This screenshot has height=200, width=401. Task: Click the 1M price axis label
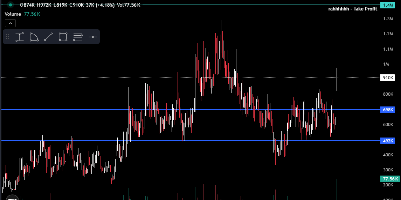pyautogui.click(x=386, y=64)
